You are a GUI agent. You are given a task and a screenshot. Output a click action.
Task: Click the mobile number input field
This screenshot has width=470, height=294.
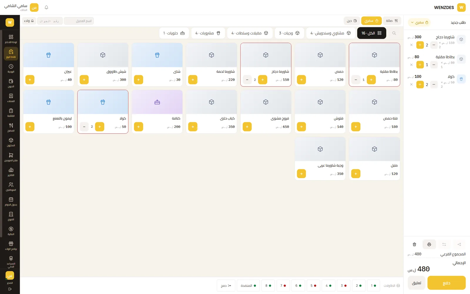click(x=50, y=21)
